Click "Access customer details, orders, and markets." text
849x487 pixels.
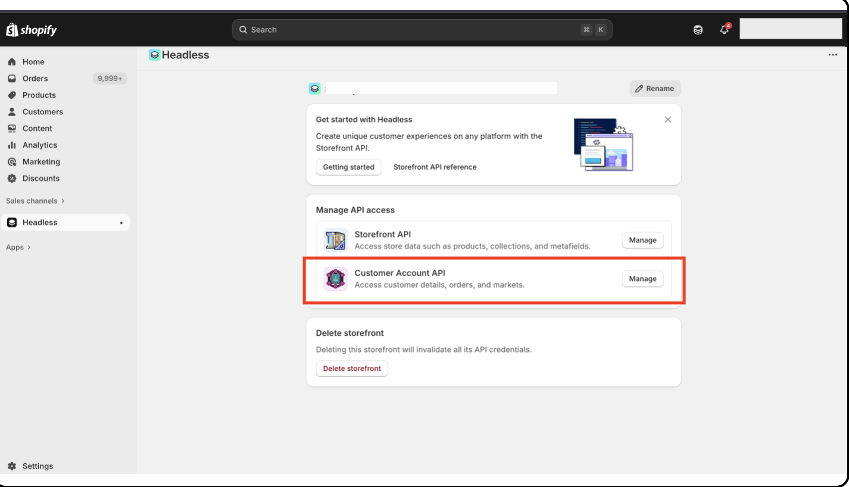439,285
